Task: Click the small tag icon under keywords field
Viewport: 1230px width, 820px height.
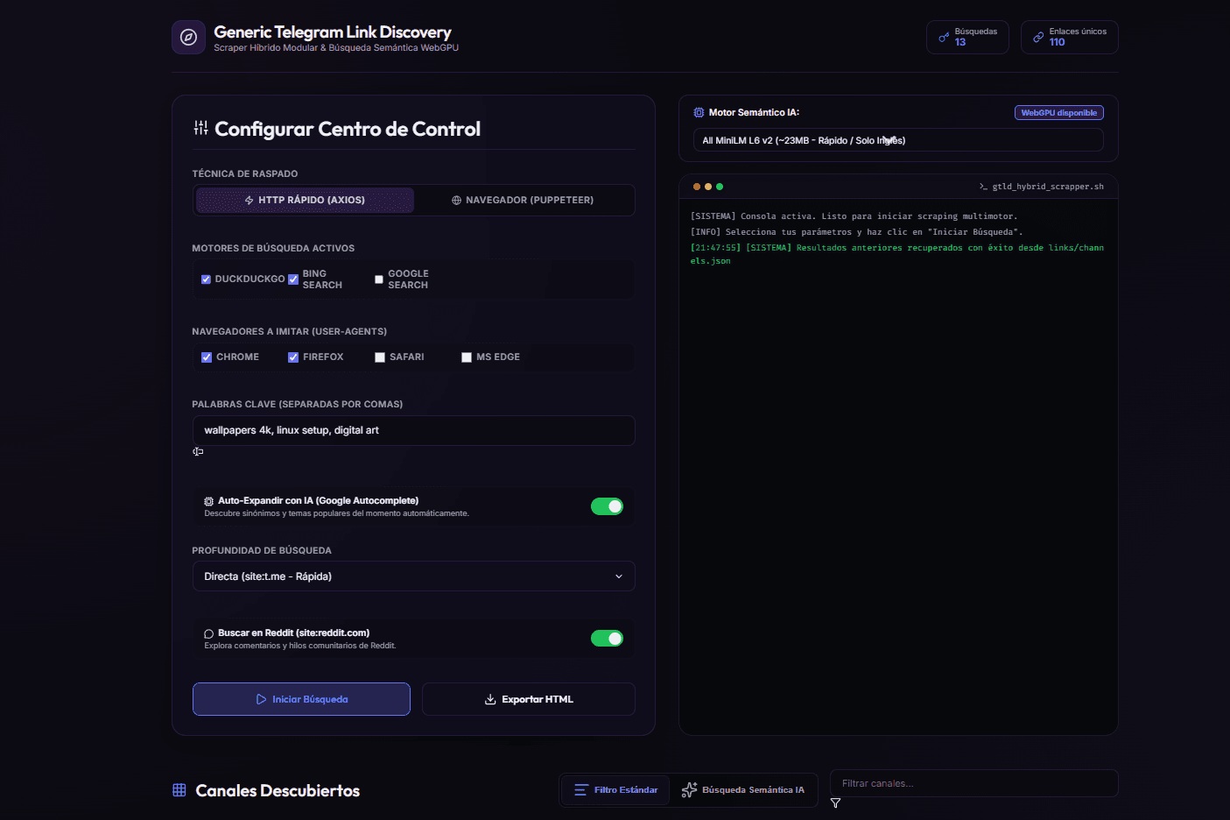Action: coord(198,452)
